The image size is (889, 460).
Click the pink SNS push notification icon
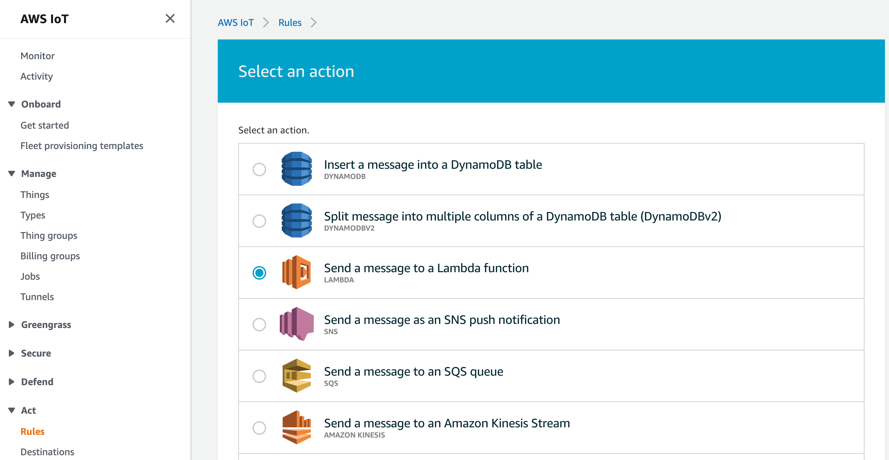click(x=296, y=324)
